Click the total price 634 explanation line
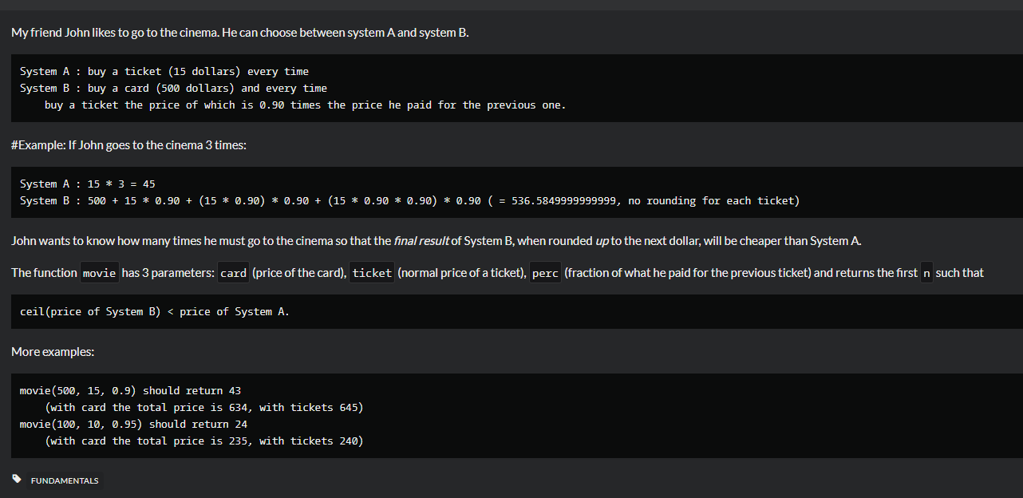1023x498 pixels. 204,407
